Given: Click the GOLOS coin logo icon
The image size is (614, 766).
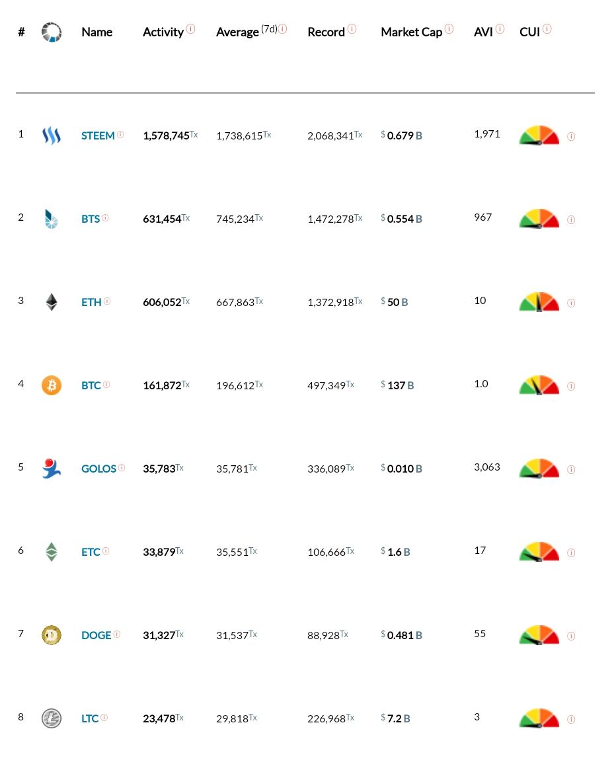Looking at the screenshot, I should [52, 469].
